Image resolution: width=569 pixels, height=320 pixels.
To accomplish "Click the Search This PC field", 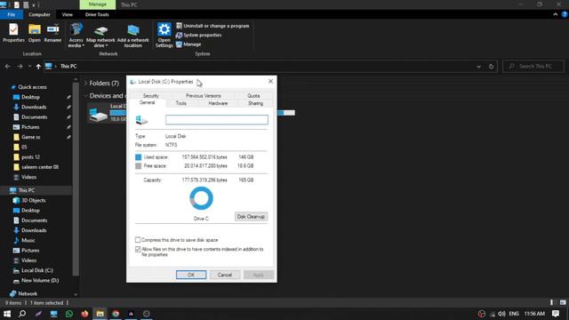I will click(533, 67).
